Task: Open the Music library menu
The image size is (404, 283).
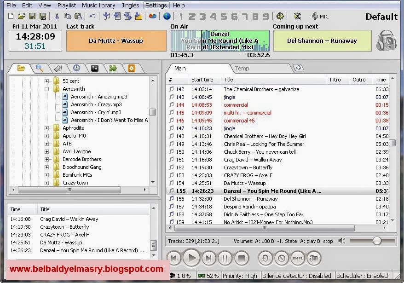Action: (98, 5)
